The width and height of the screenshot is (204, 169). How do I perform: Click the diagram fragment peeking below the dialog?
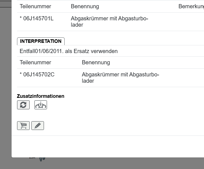[42, 159]
